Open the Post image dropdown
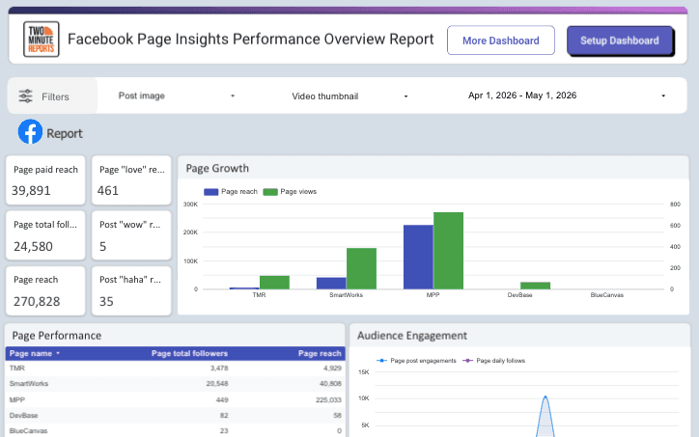Viewport: 699px width, 437px height. point(177,96)
